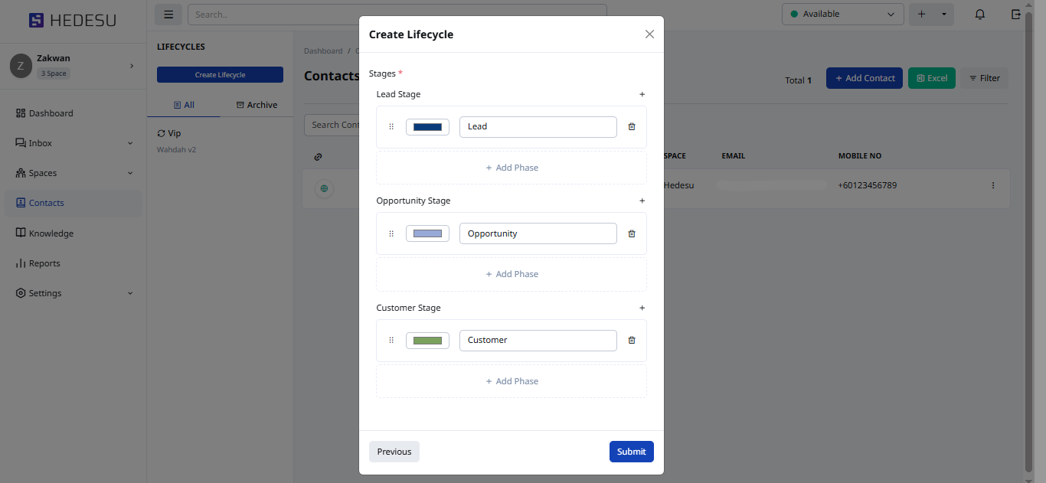Open the notifications bell

click(x=979, y=15)
